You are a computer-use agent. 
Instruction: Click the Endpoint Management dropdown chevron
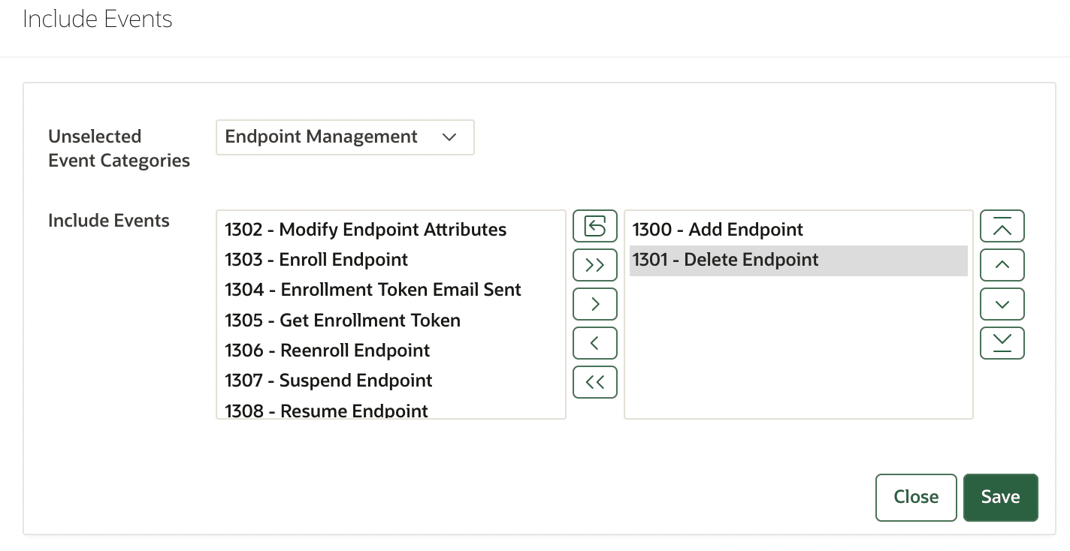449,137
